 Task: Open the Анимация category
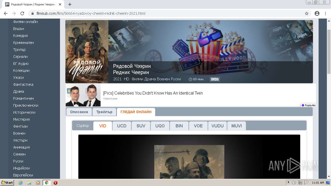[21, 147]
